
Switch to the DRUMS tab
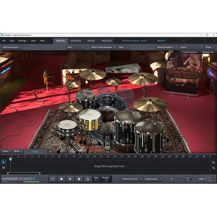60,41
